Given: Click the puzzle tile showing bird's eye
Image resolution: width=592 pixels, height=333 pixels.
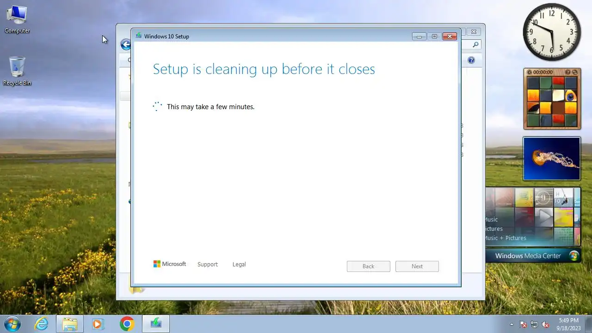Looking at the screenshot, I should 571,96.
